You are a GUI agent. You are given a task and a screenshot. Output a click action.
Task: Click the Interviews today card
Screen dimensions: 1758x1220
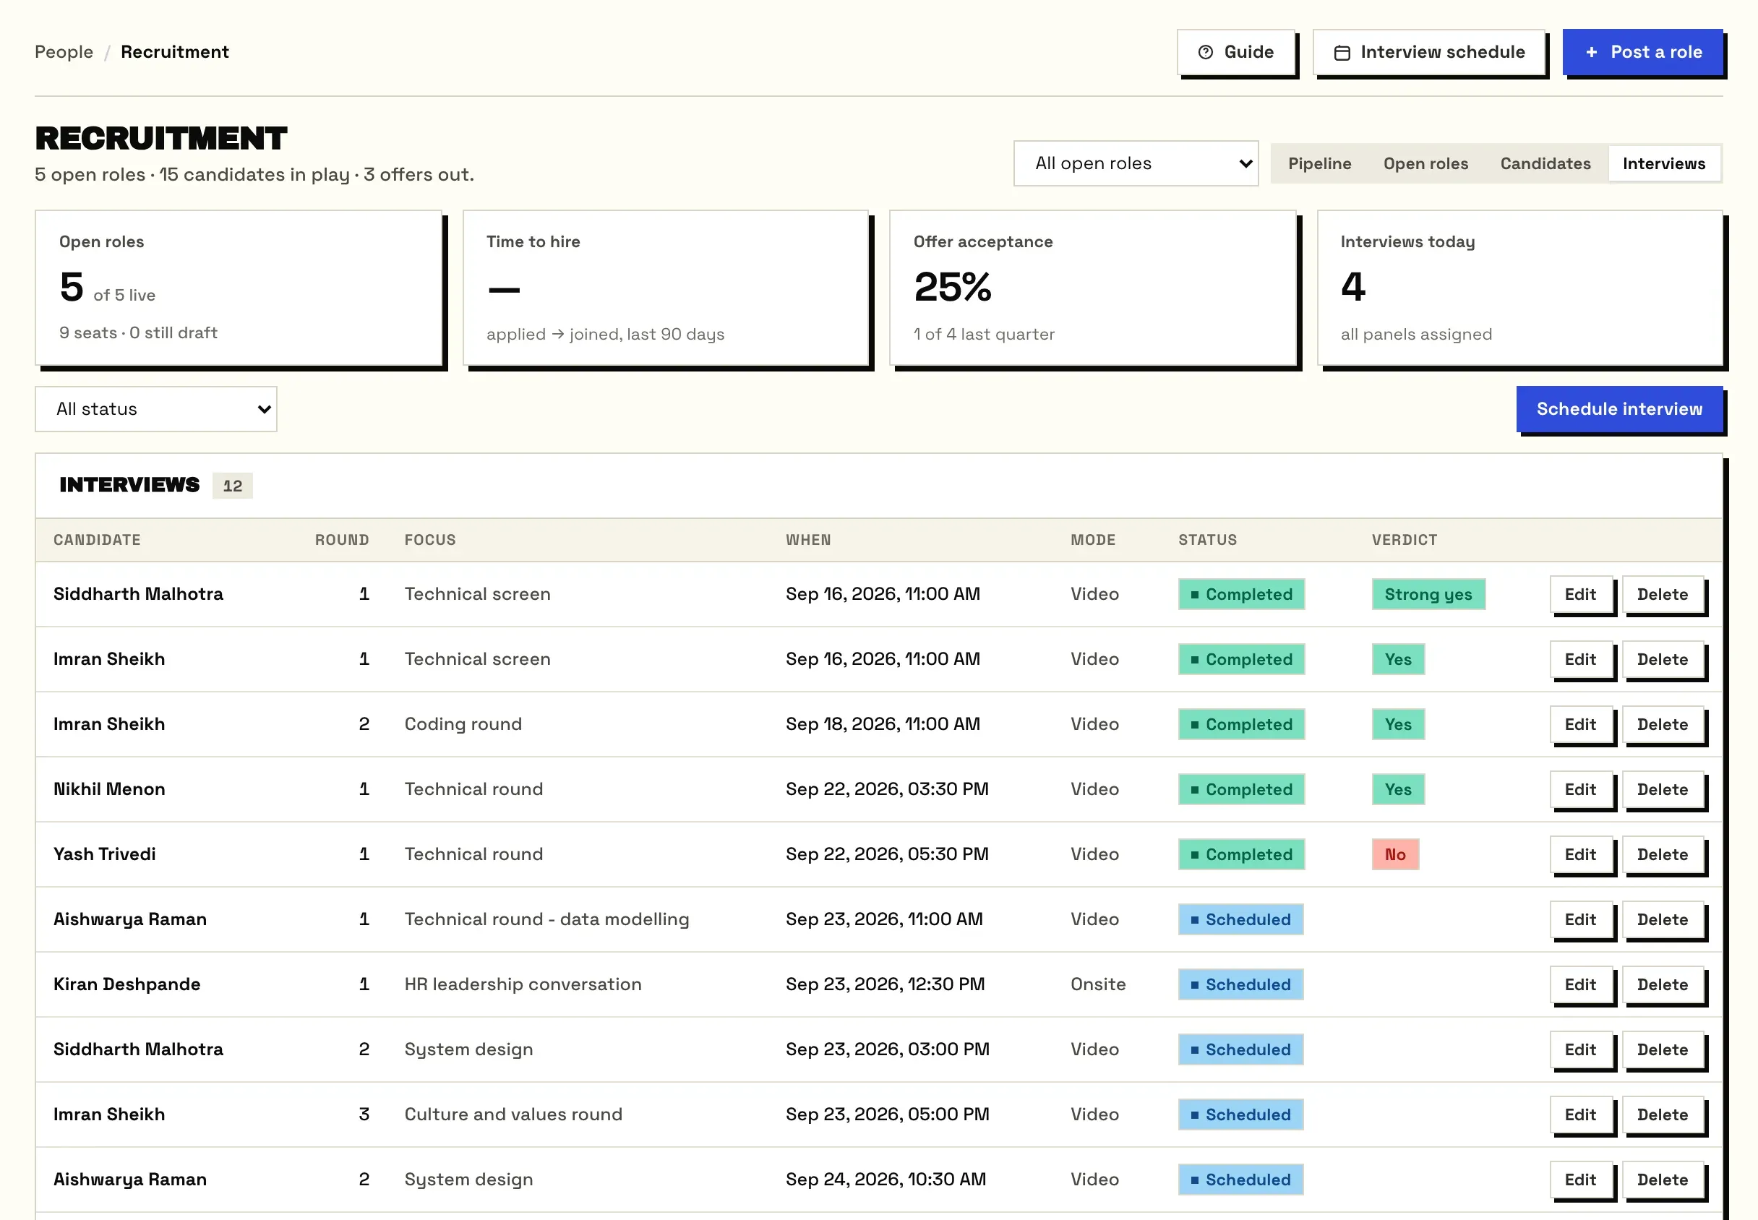[x=1519, y=288]
